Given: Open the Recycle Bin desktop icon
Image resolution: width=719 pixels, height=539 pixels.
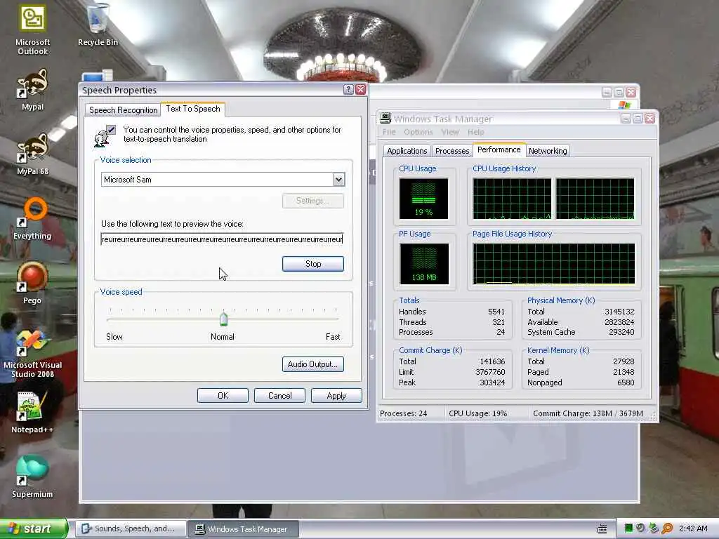Looking at the screenshot, I should tap(98, 25).
